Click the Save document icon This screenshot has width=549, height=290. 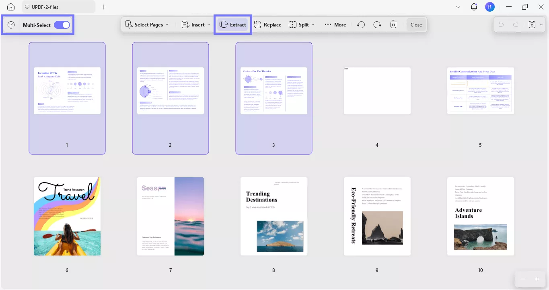click(x=532, y=24)
